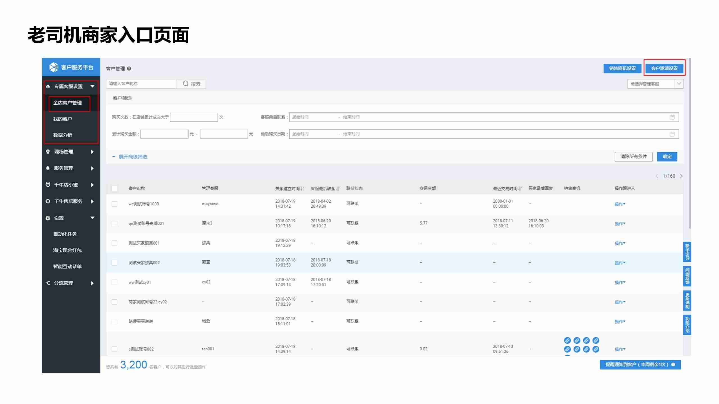719x404 pixels.
Task: Click 提醒通知到客户 button
Action: click(640, 364)
